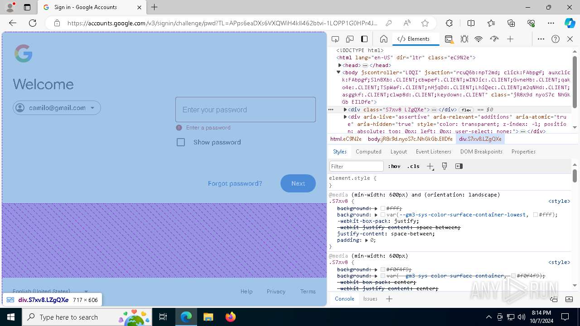Screen dimensions: 580x326
Task: Click the flex badge on the div node
Action: pyautogui.click(x=466, y=110)
